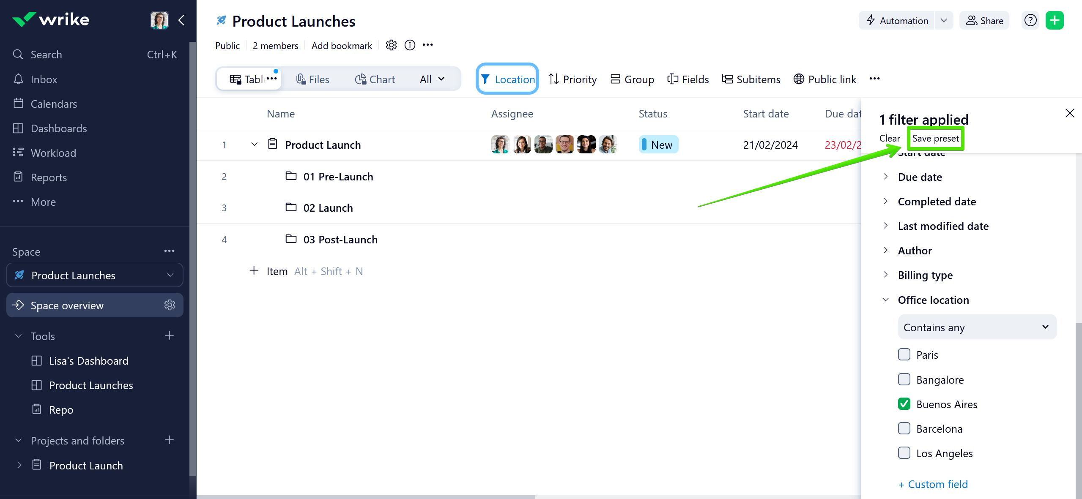Add a tool with the Tools plus icon
The image size is (1082, 499).
tap(170, 336)
